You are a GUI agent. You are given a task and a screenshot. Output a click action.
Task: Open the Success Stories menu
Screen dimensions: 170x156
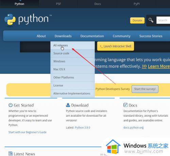[151, 36]
